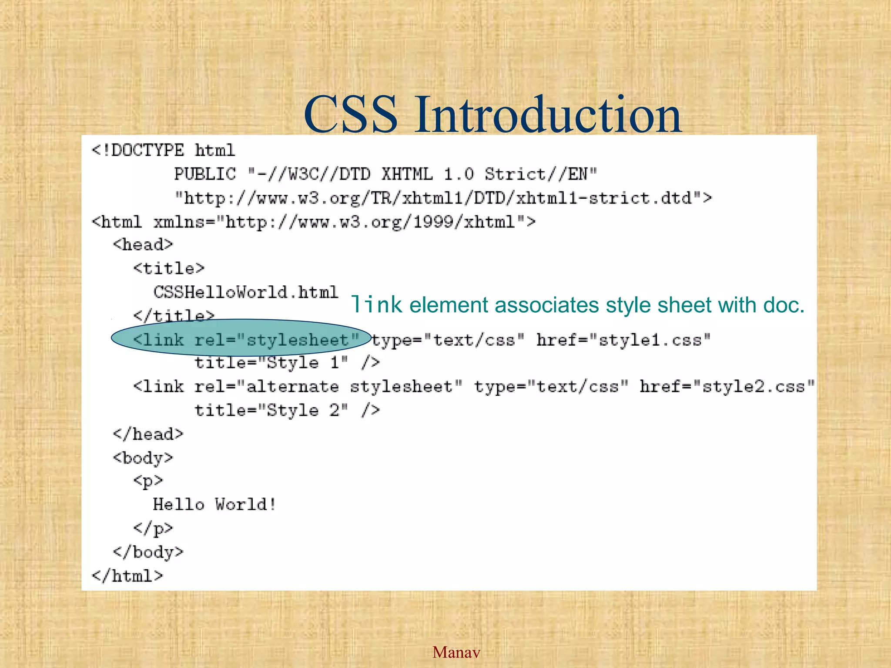The height and width of the screenshot is (668, 891).
Task: Click the closing html tag
Action: (x=127, y=576)
